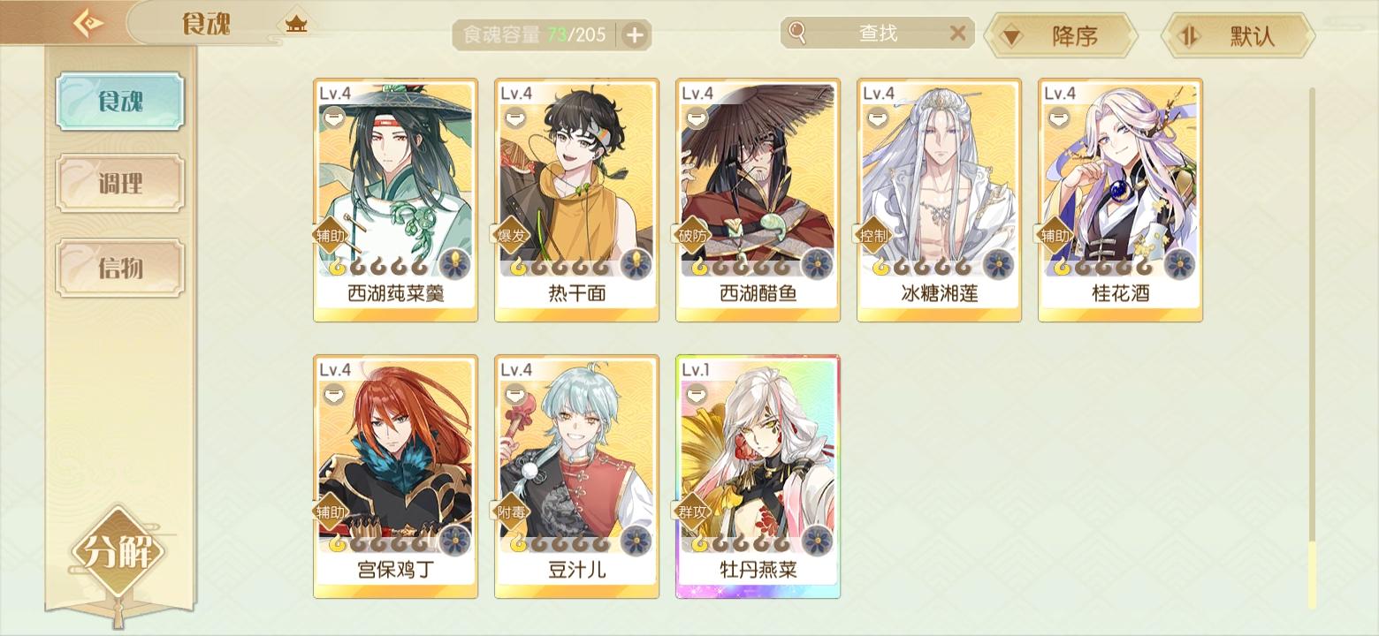Select the 食魂 sidebar tab
Viewport: 1379px width, 636px height.
tap(120, 102)
